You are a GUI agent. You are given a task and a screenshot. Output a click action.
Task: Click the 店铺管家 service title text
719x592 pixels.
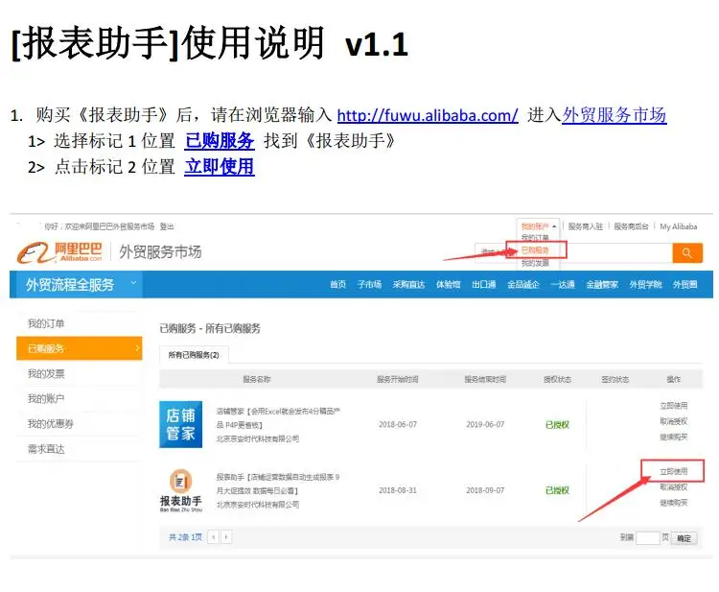278,417
